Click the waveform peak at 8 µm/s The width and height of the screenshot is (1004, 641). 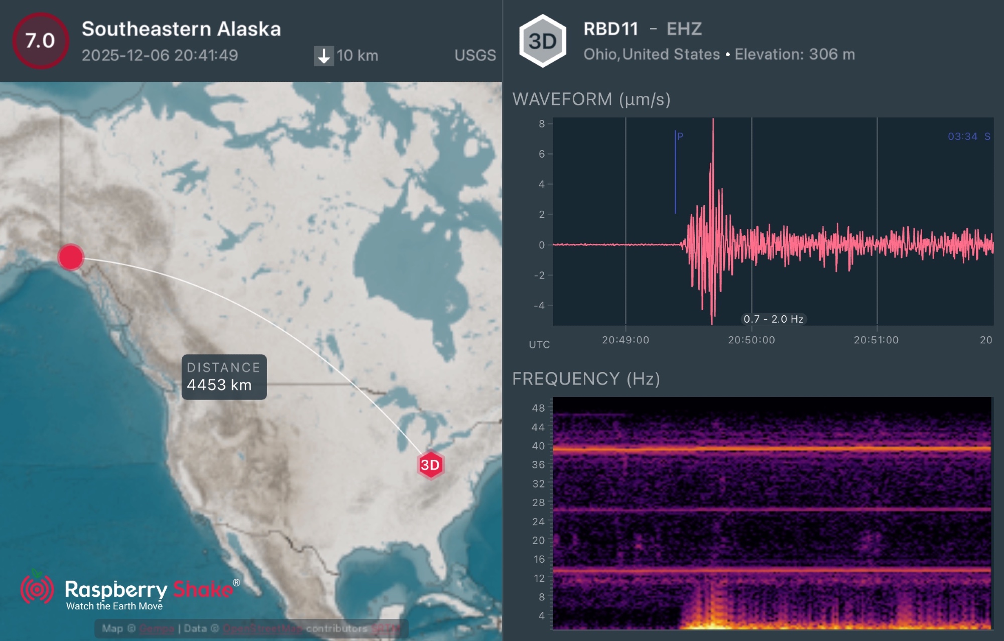pyautogui.click(x=713, y=122)
